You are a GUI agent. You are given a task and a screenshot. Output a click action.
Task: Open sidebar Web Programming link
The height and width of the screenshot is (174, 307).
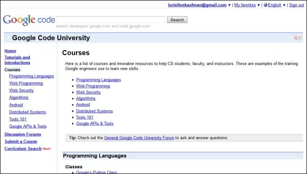click(26, 83)
